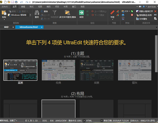Close the idmwelcome.html tab
Screen dimensions: 158x123
[x=42, y=27]
